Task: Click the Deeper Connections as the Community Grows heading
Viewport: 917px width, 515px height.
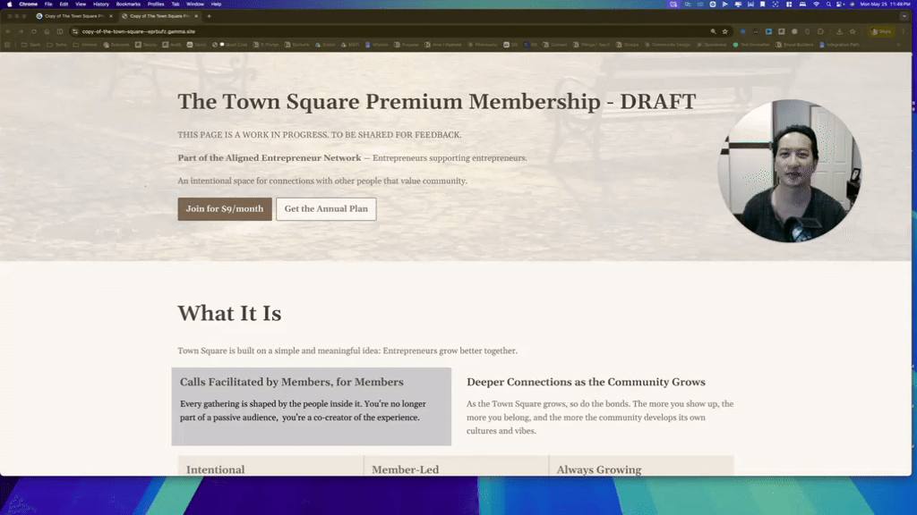Action: point(586,382)
